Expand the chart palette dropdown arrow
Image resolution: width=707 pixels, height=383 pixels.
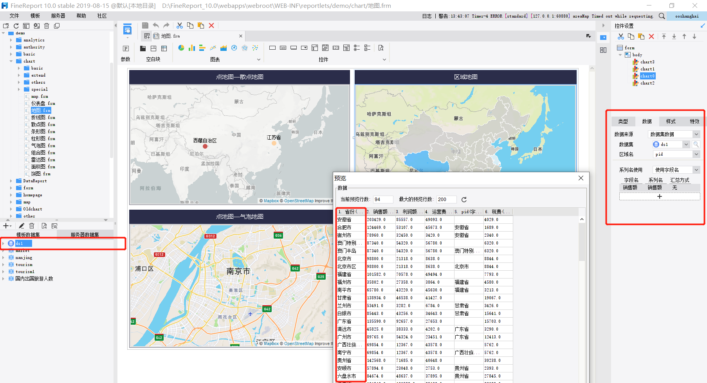point(259,59)
